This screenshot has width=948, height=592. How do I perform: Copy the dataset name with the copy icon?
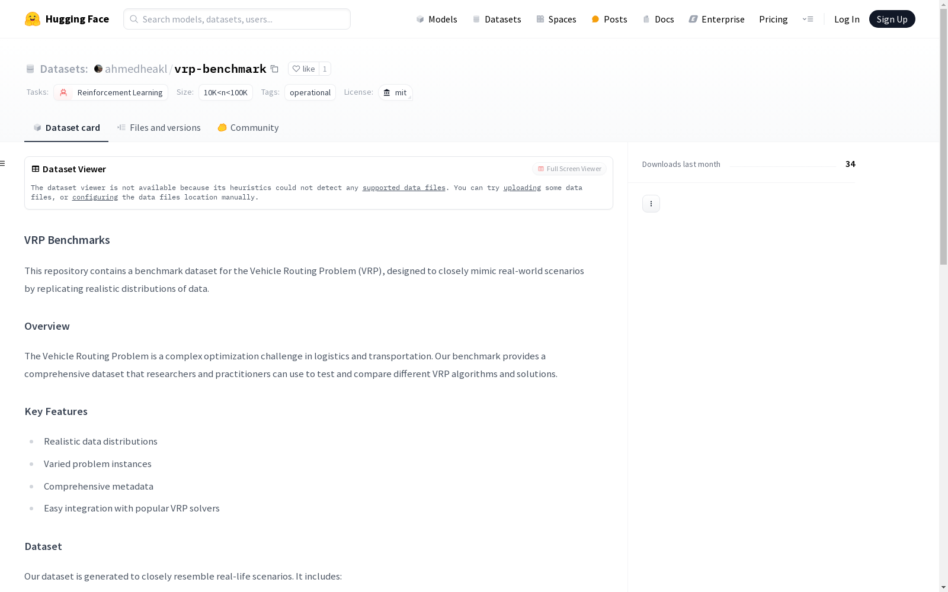click(x=274, y=69)
